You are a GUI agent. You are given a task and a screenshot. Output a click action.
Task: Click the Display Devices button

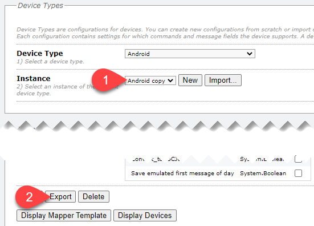pos(145,215)
